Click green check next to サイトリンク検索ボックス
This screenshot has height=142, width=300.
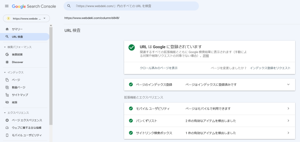[x=131, y=133]
